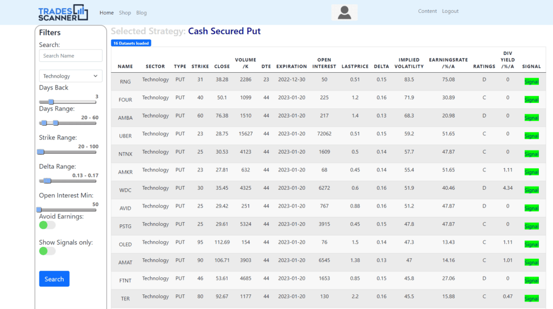Select the WDC ticker name
This screenshot has width=553, height=309.
pos(125,190)
